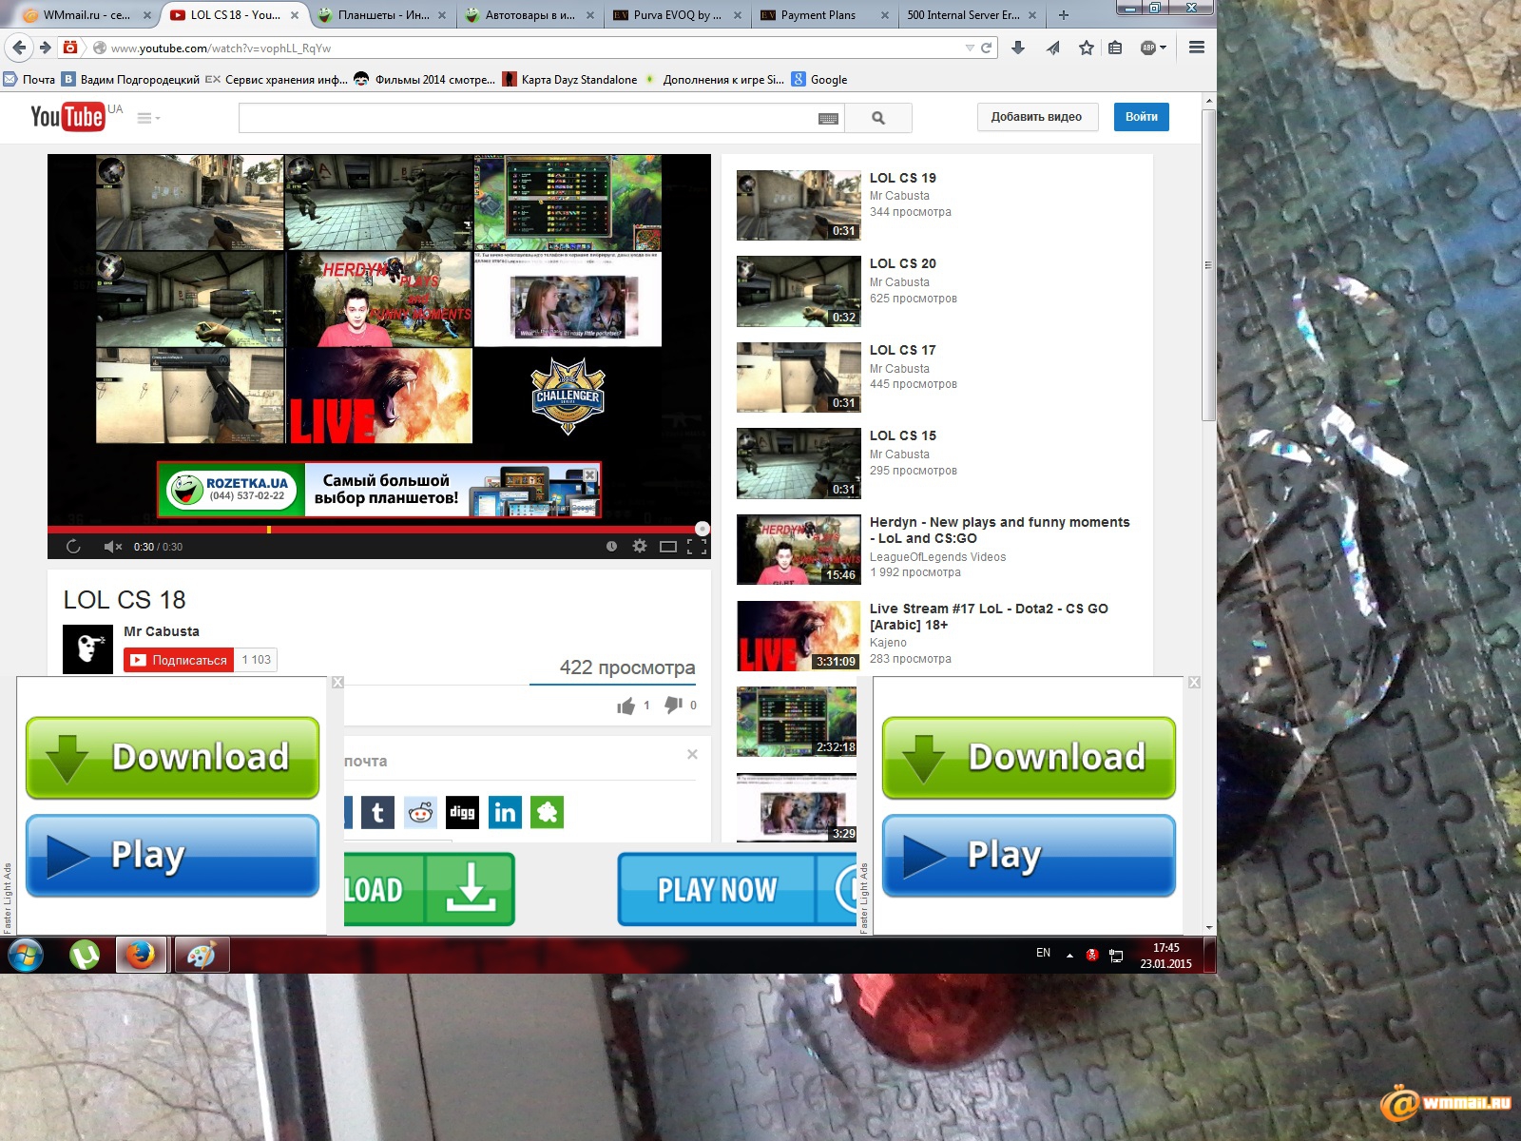Reload the page with the refresh icon

(x=987, y=48)
